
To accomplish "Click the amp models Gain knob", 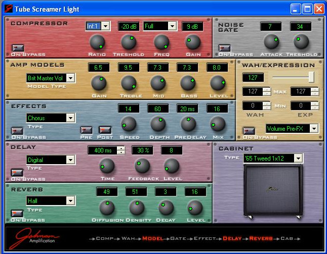I will (99, 83).
